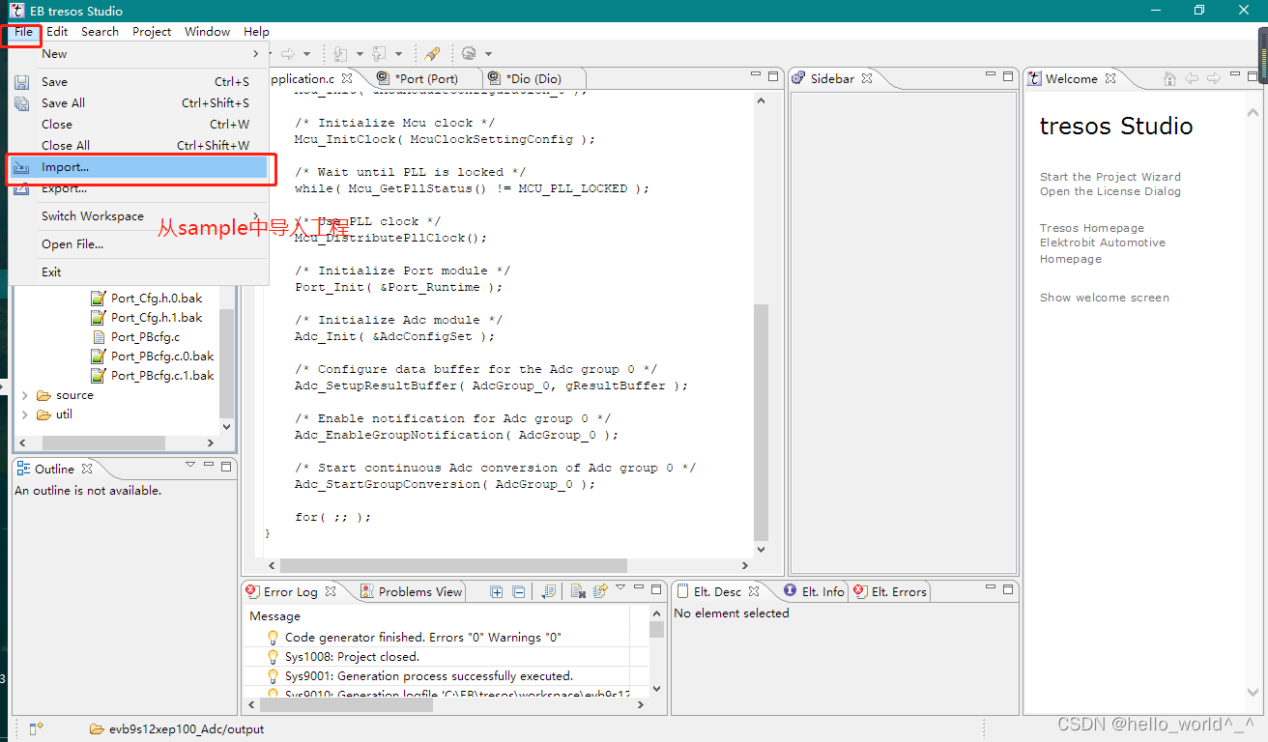
Task: Switch to the Problems View tab
Action: click(412, 592)
